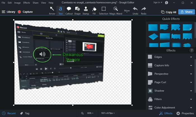This screenshot has width=196, height=117.
Task: Click the blue Share button
Action: (x=186, y=12)
